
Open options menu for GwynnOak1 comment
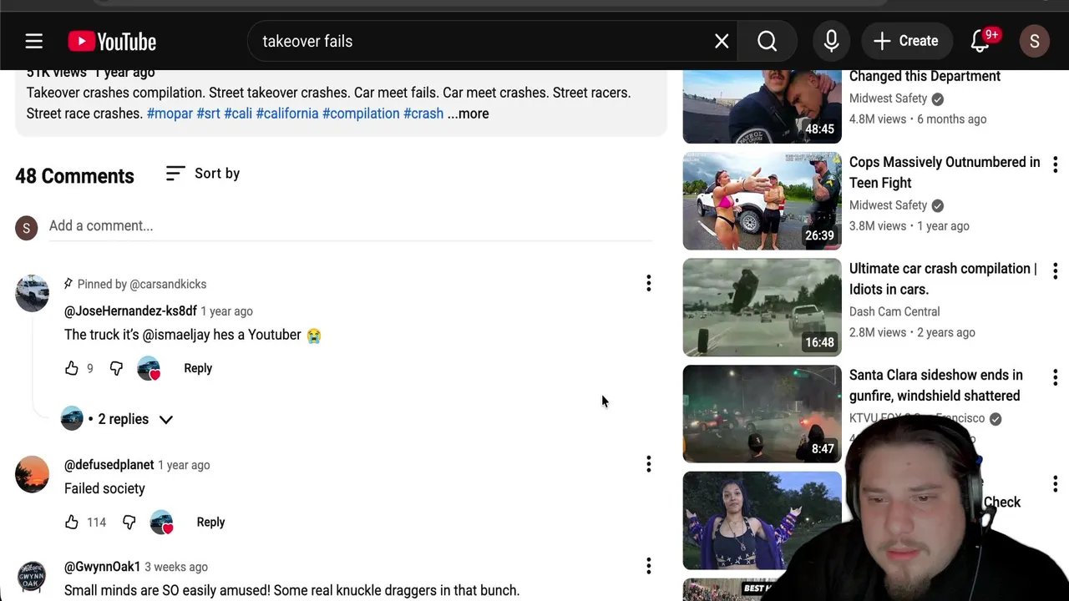coord(648,566)
